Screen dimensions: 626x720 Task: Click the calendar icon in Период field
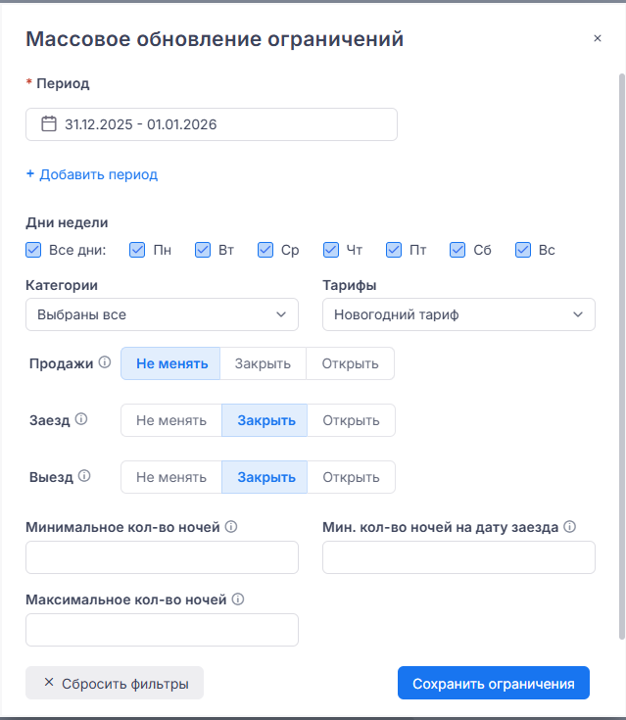pyautogui.click(x=49, y=124)
